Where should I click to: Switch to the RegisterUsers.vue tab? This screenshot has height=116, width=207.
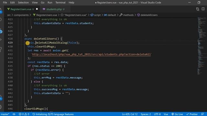[x=21, y=9]
